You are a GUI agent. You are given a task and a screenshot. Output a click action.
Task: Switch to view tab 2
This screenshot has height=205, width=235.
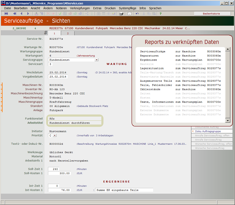tap(67, 33)
